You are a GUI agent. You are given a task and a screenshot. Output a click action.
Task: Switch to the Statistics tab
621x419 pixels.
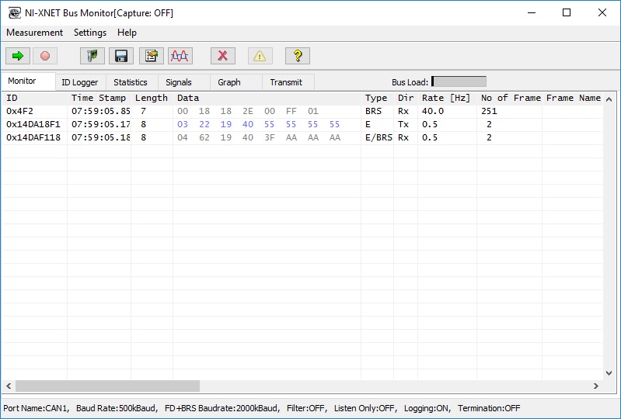point(131,82)
